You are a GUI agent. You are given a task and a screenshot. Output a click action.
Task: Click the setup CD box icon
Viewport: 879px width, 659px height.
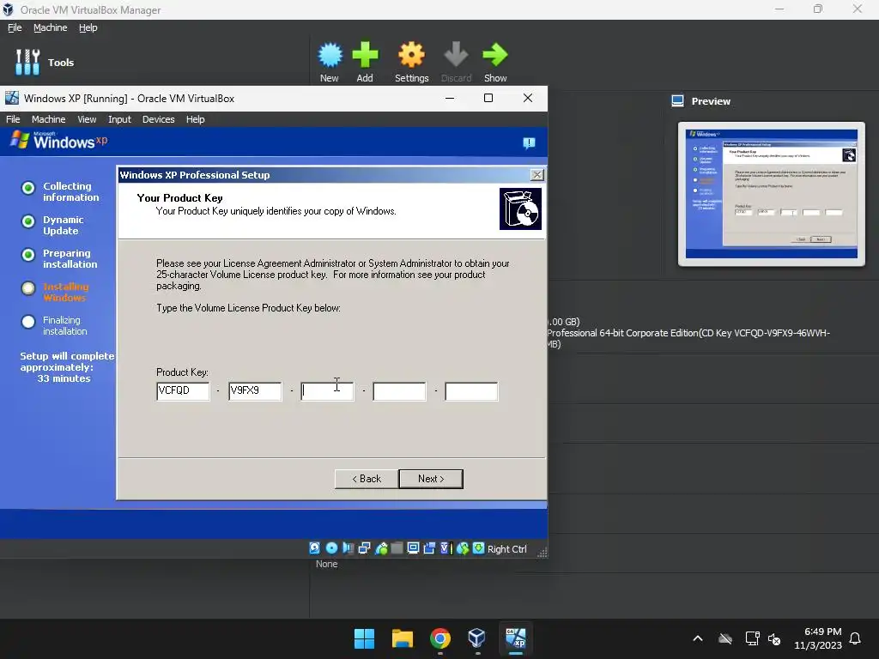(520, 209)
